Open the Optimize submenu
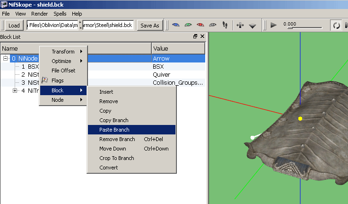Image resolution: width=348 pixels, height=204 pixels. (x=63, y=61)
